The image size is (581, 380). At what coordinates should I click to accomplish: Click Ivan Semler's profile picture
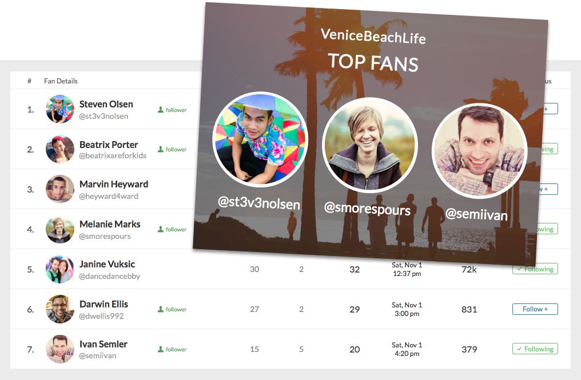click(60, 349)
